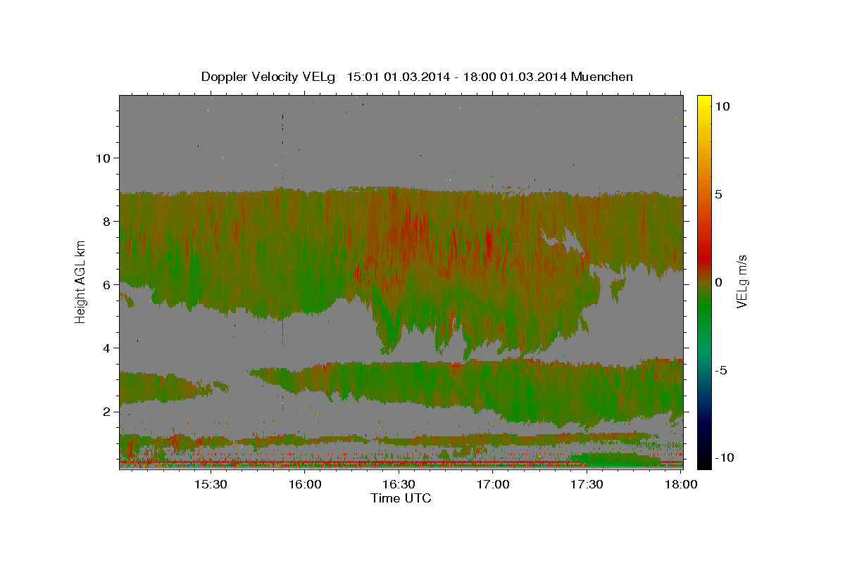Screen dimensions: 845x563
Task: Click the height tick label '6'
Action: (x=107, y=285)
